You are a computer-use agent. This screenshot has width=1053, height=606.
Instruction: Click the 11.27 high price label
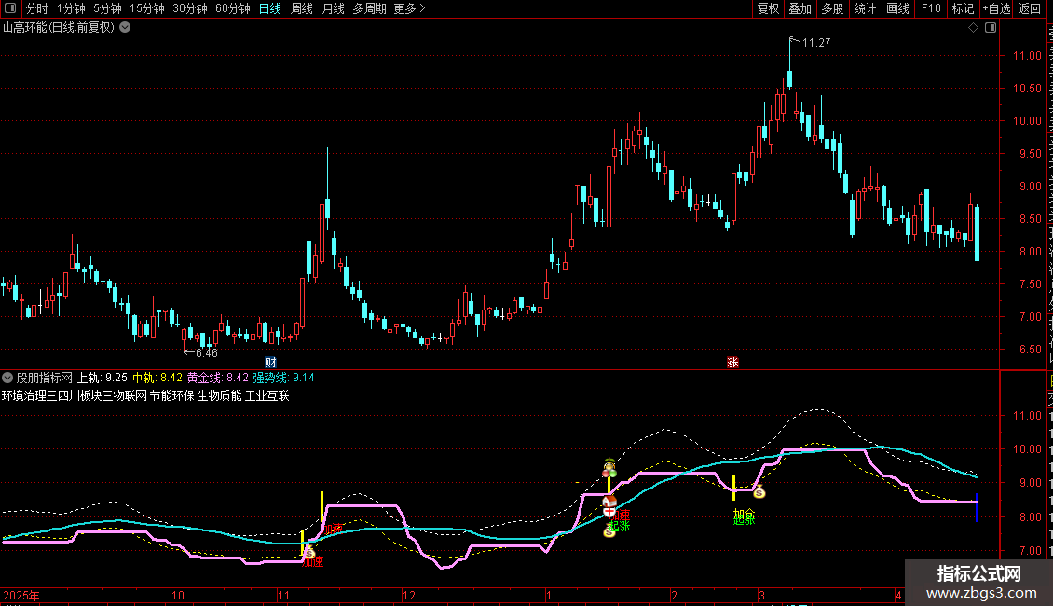pos(816,42)
